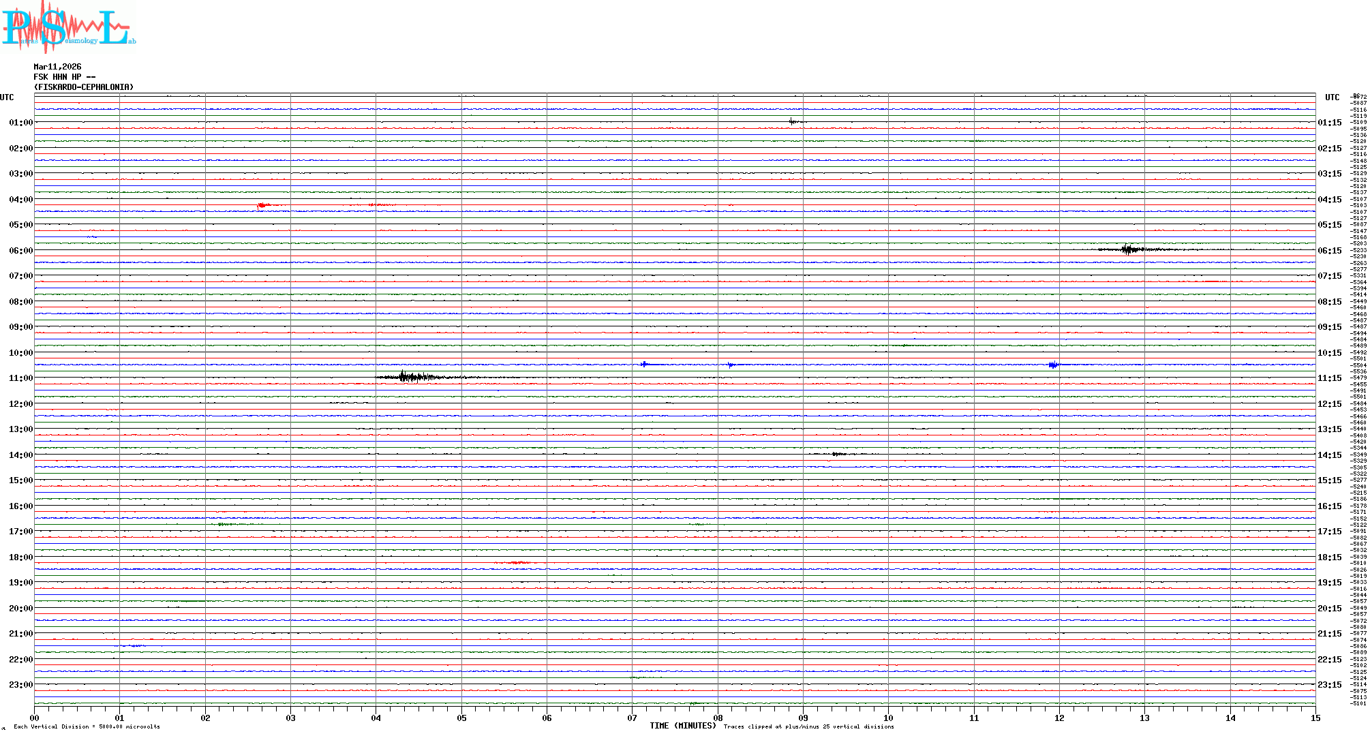Screen dimensions: 1370x736
Task: Click the Each Vertical Division microvolts note
Action: tap(87, 726)
